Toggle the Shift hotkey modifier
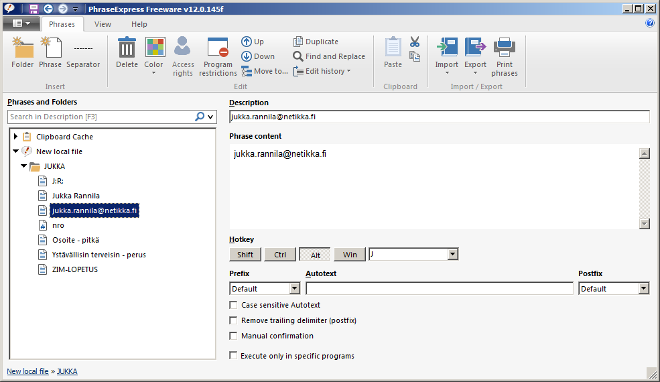The image size is (660, 382). 245,255
